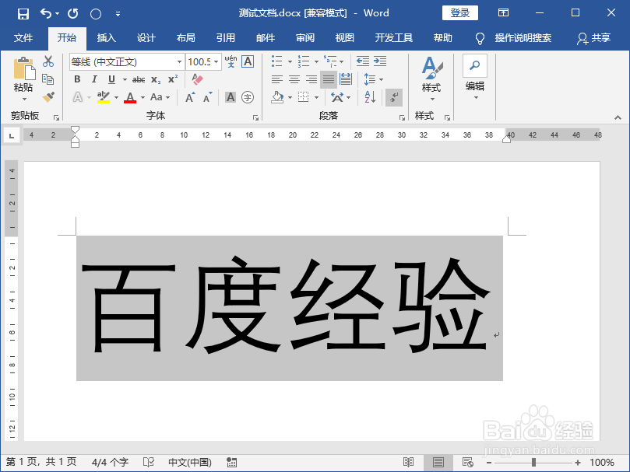Apply yellow text highlight color
The height and width of the screenshot is (472, 630).
104,97
